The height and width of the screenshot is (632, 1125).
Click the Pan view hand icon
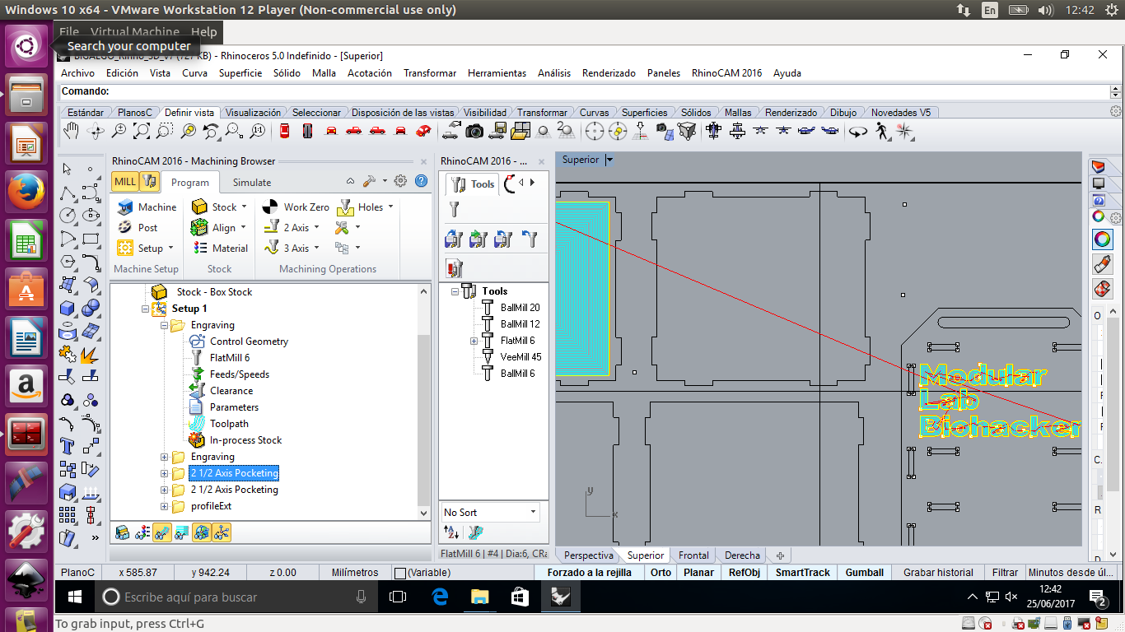pyautogui.click(x=72, y=131)
